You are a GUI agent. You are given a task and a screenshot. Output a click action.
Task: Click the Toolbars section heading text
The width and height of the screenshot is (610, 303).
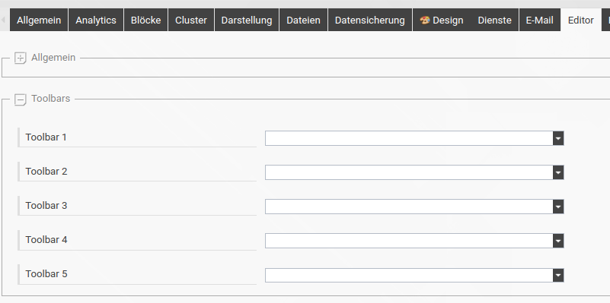51,99
